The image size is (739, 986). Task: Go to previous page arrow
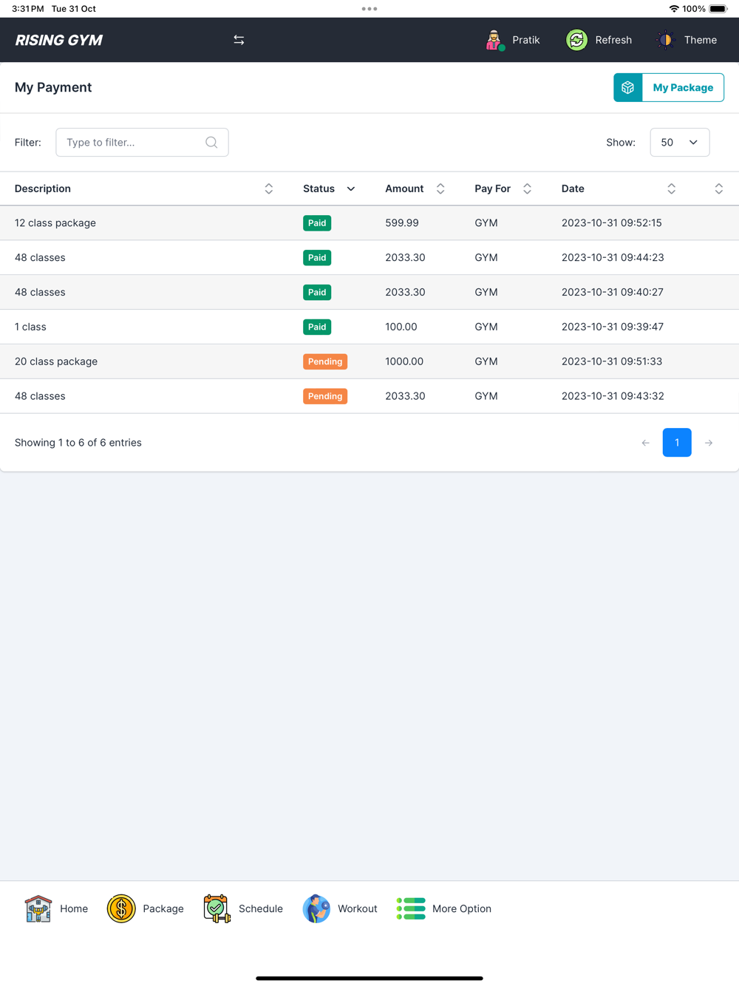[x=646, y=443]
